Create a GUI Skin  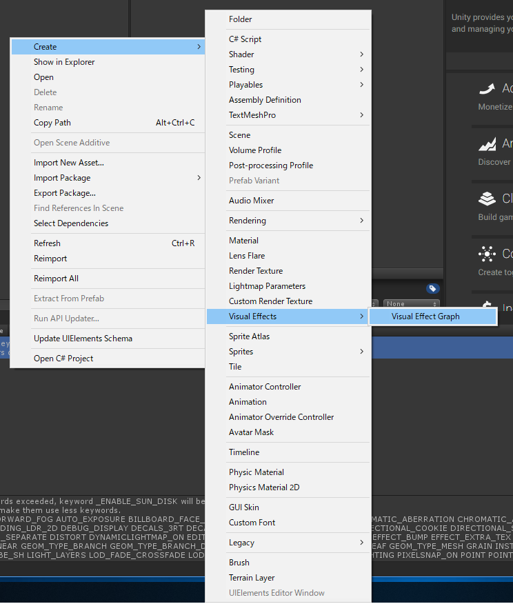click(288, 507)
